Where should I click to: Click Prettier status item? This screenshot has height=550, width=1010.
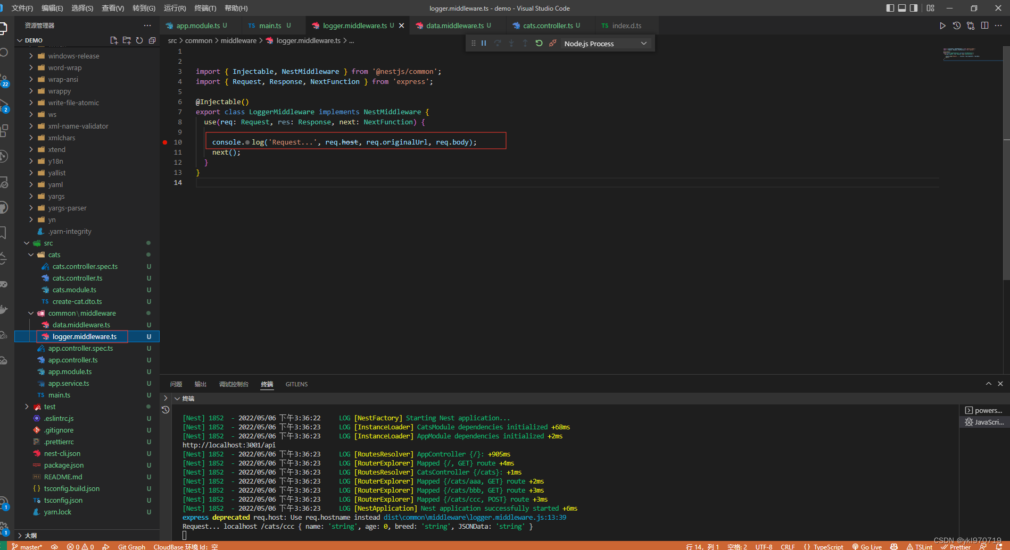tap(956, 547)
